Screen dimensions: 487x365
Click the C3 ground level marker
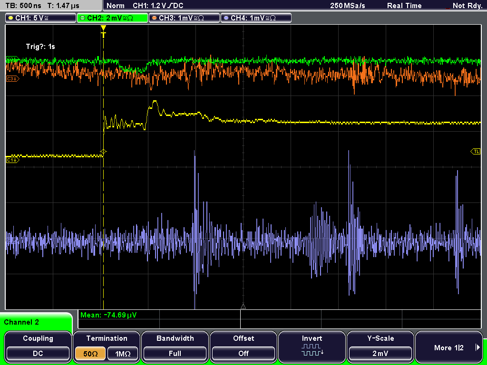[12, 79]
